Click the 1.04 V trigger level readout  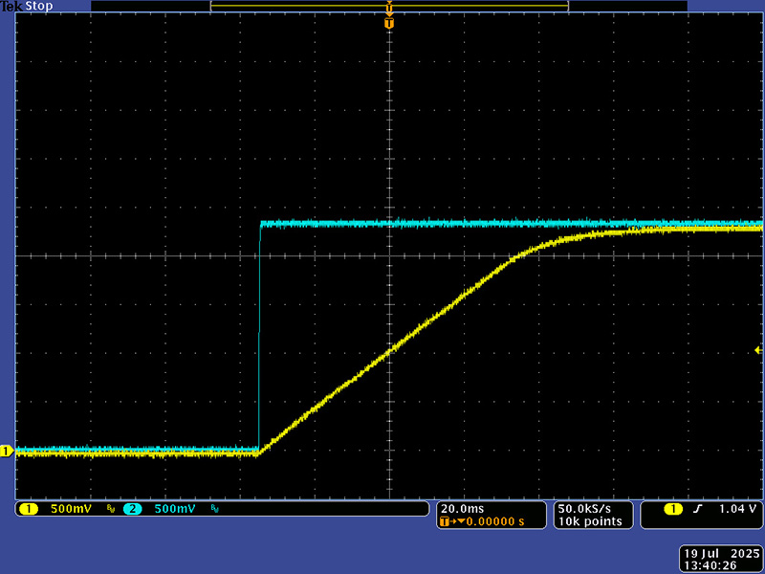tap(737, 509)
